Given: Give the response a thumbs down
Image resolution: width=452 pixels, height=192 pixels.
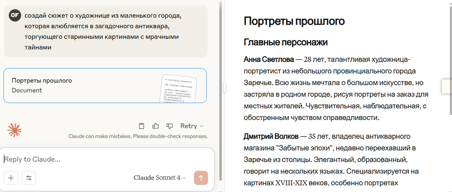Looking at the screenshot, I should coord(169,126).
